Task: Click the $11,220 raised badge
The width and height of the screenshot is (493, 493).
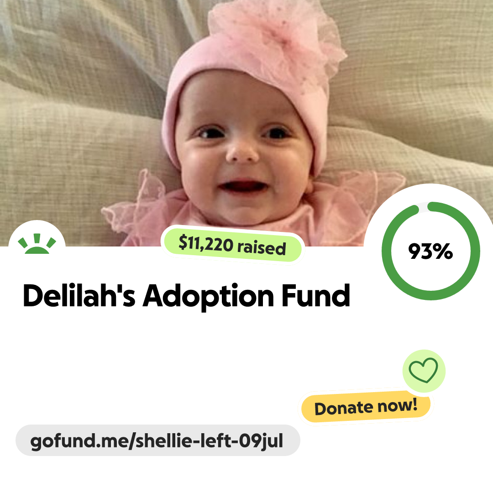Action: [232, 245]
